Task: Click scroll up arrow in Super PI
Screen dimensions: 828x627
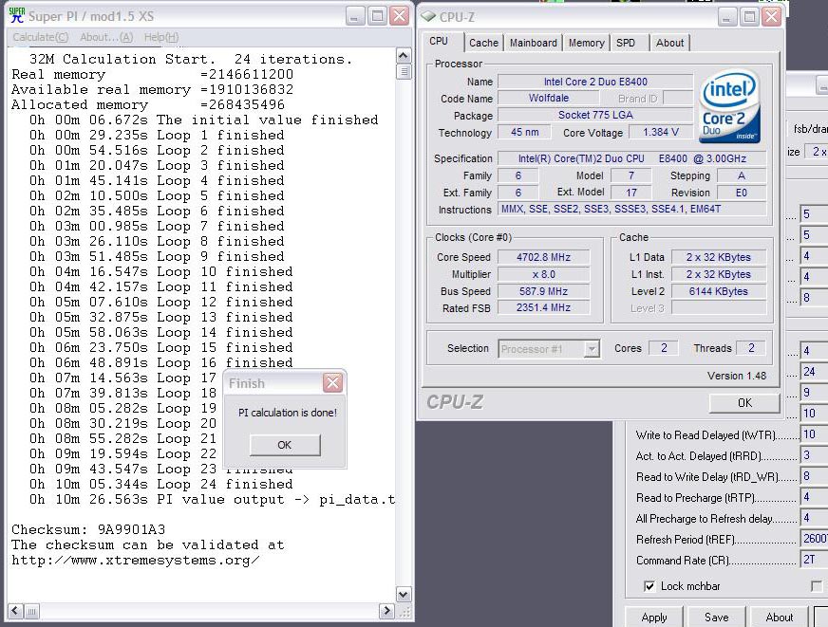Action: pyautogui.click(x=404, y=55)
